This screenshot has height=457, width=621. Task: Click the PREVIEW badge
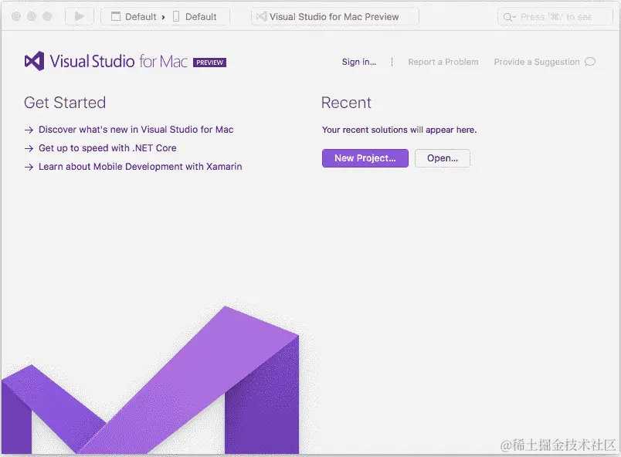tap(209, 63)
